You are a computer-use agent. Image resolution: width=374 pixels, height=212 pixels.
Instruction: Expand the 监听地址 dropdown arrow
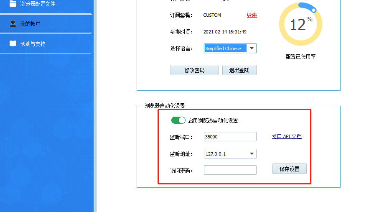click(x=252, y=154)
